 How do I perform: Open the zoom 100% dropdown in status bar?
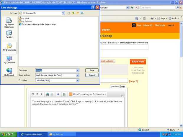point(178,130)
